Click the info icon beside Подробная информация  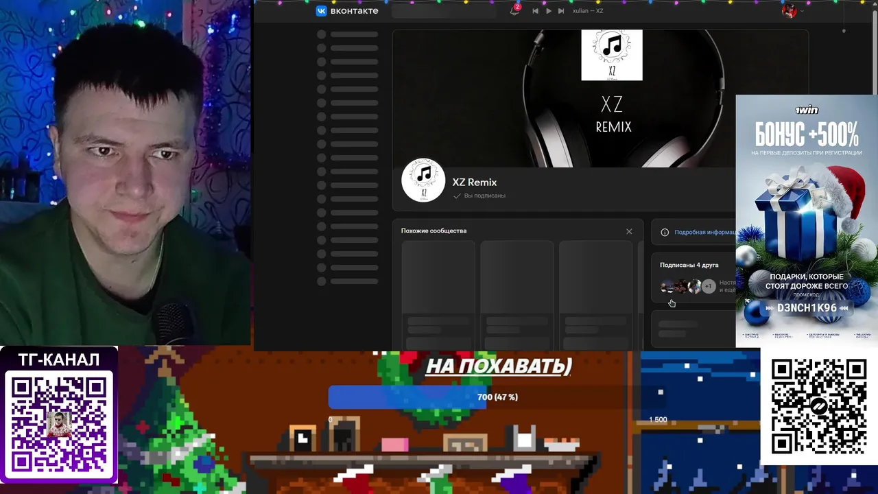click(x=665, y=233)
